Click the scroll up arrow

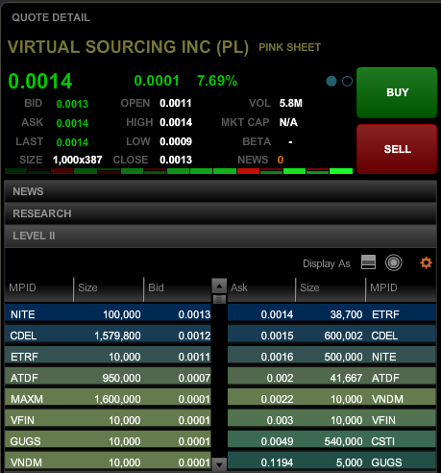click(x=219, y=286)
